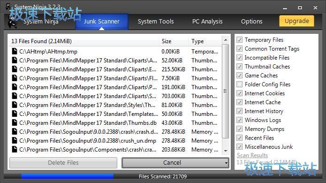Toggle Common Torrent Tags checkbox
Image resolution: width=326 pixels, height=183 pixels.
click(x=240, y=49)
